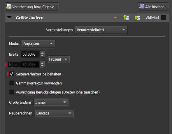172x134 pixels.
Task: Remove the Größe ändern action with red minus
Action: pyautogui.click(x=115, y=17)
